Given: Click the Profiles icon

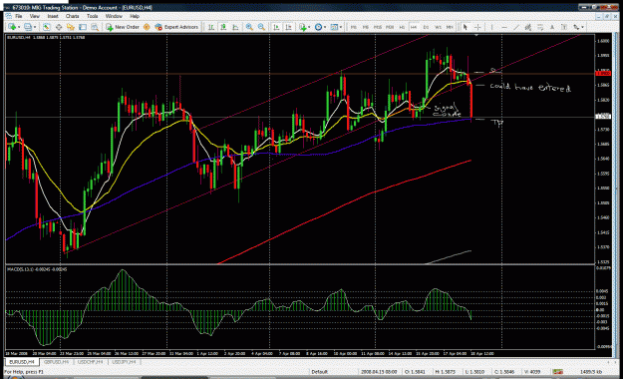Looking at the screenshot, I should [x=28, y=27].
